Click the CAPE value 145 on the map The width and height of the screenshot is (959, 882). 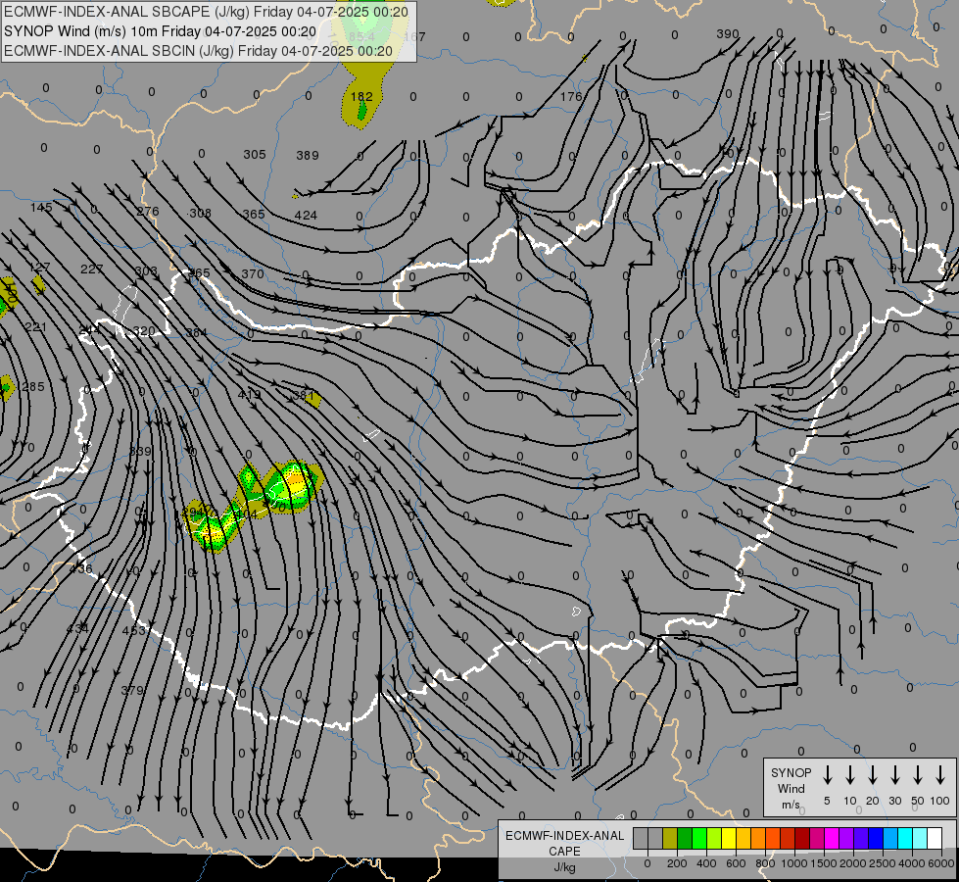tap(41, 208)
